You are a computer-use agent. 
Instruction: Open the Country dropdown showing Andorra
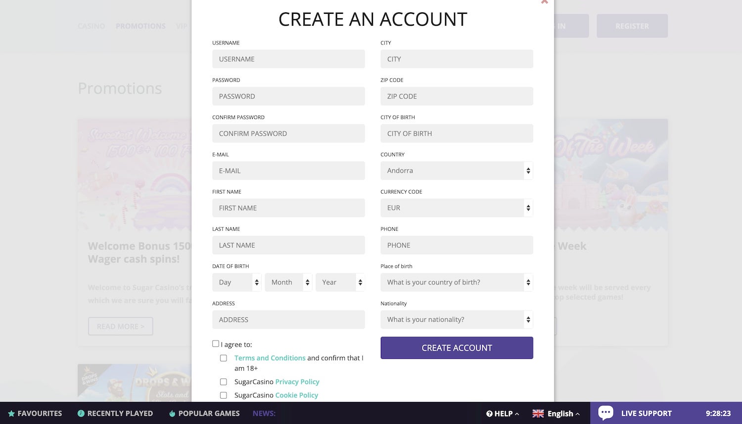(457, 170)
